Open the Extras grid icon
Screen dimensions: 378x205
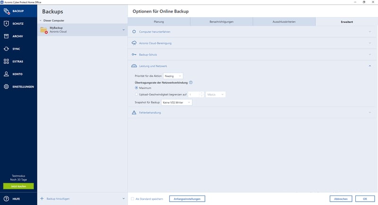[x=7, y=62]
